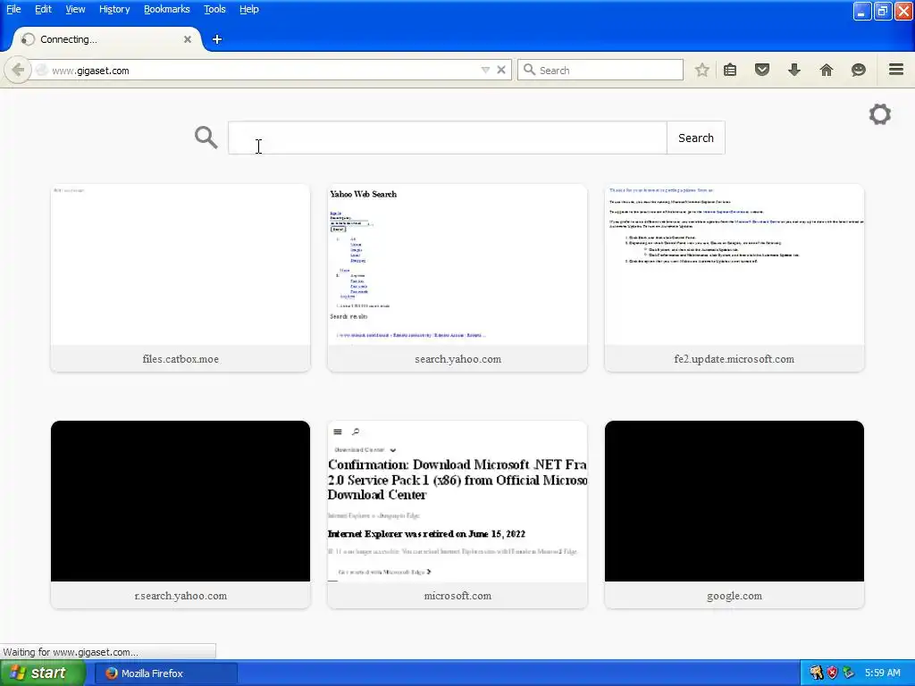
Task: Click the toolbar search magnifier icon
Action: pyautogui.click(x=529, y=70)
